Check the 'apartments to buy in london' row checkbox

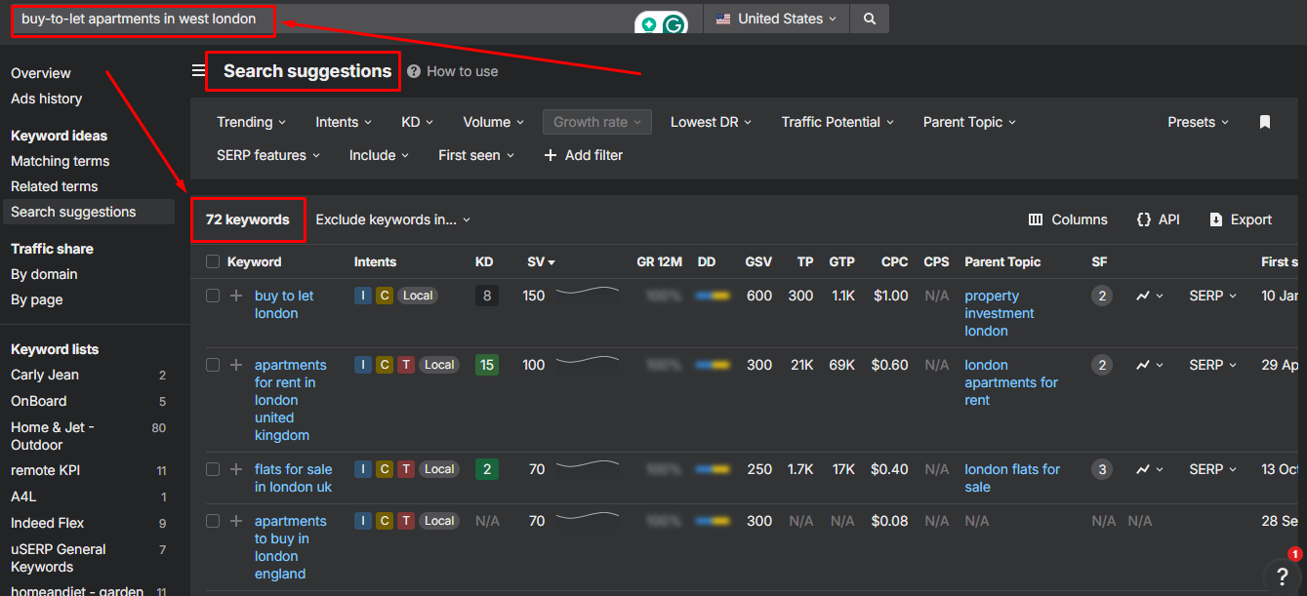[x=213, y=521]
